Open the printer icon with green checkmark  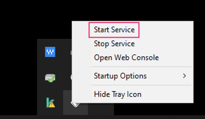(50, 78)
